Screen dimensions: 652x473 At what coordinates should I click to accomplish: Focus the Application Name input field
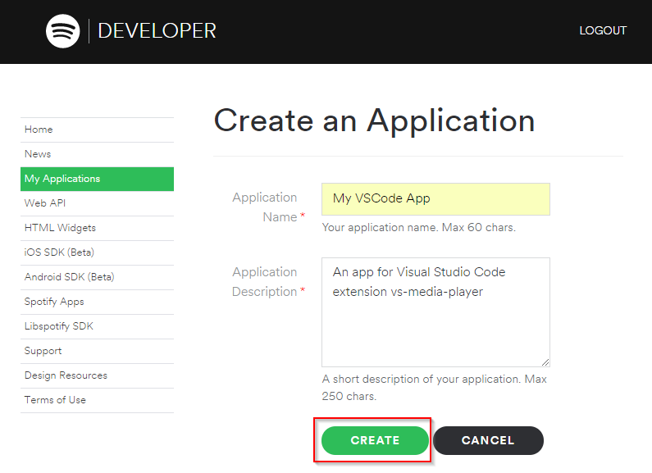click(x=435, y=199)
